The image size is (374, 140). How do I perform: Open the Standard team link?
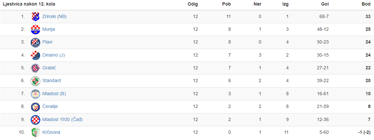pos(51,80)
